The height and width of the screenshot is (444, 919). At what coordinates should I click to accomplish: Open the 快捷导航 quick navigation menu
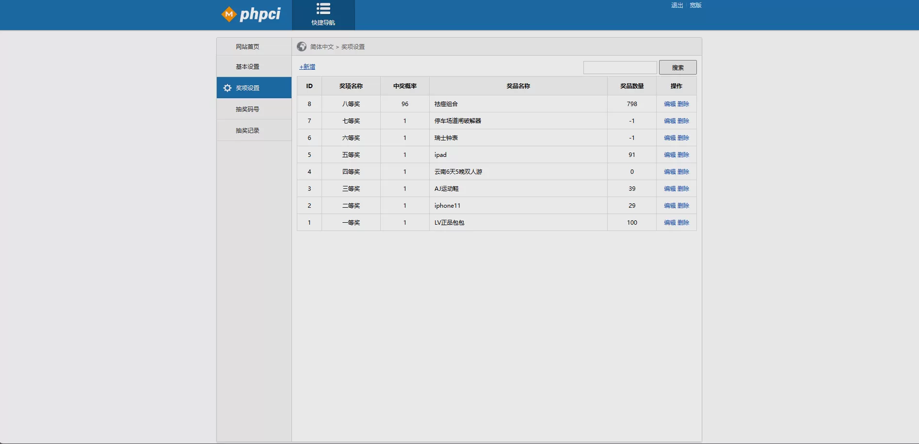[x=323, y=15]
